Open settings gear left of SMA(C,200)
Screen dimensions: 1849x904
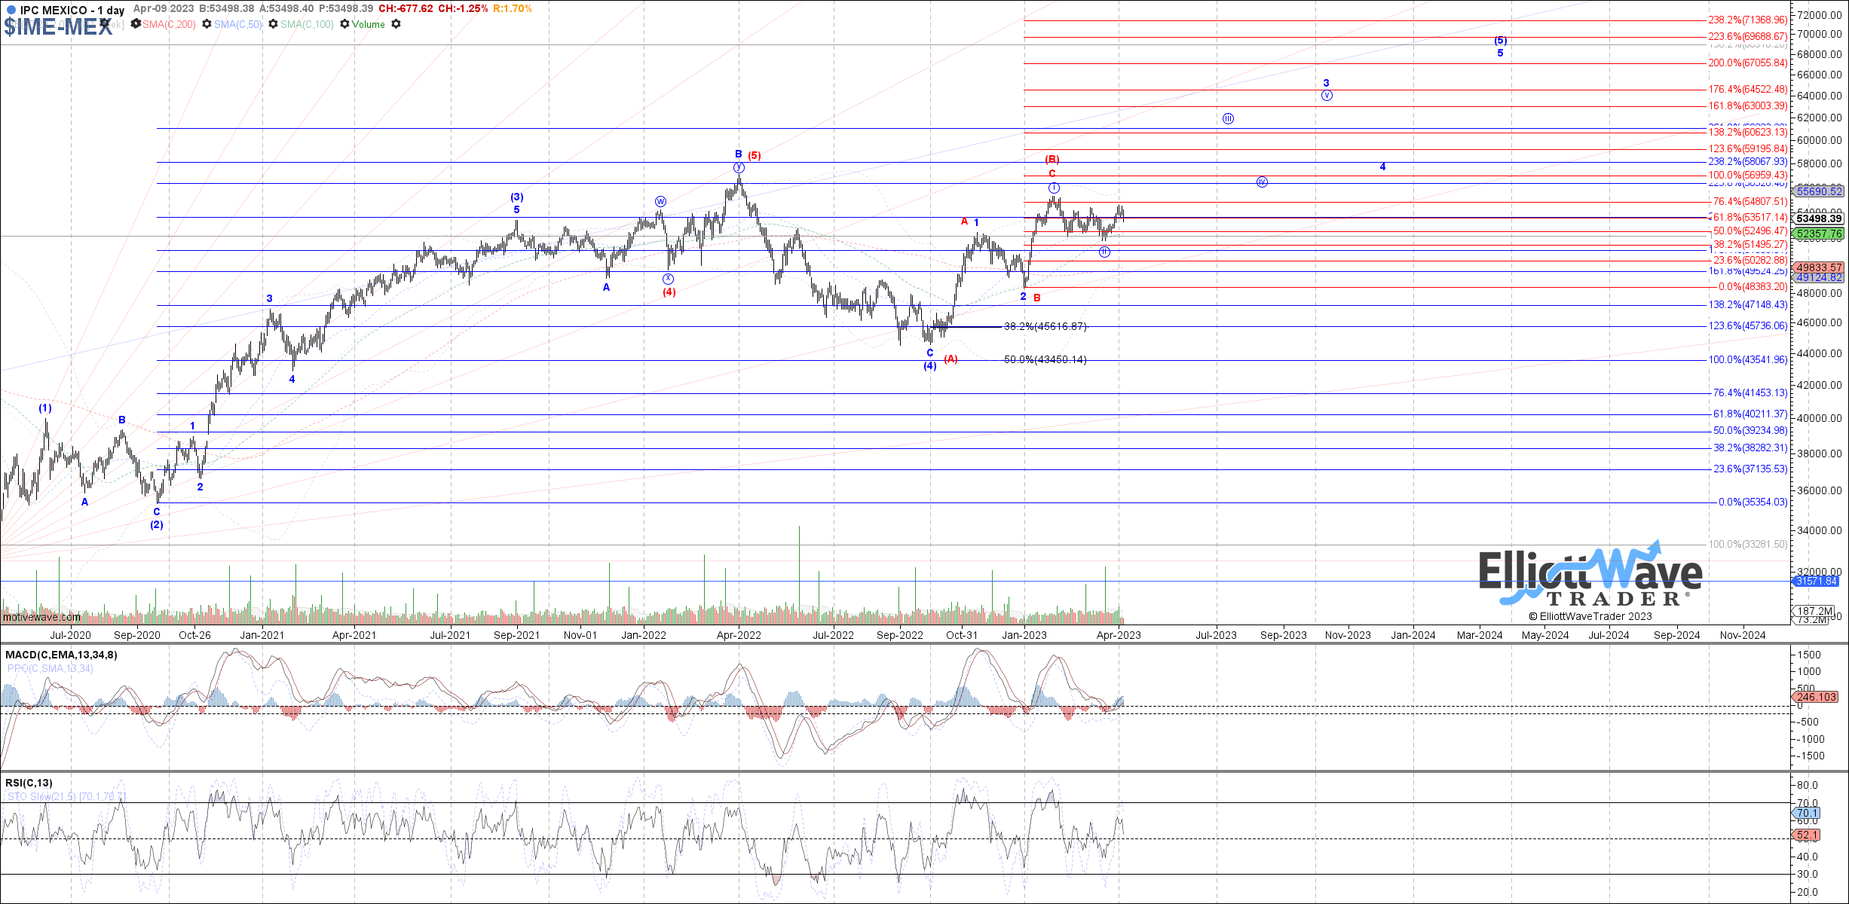coord(136,24)
